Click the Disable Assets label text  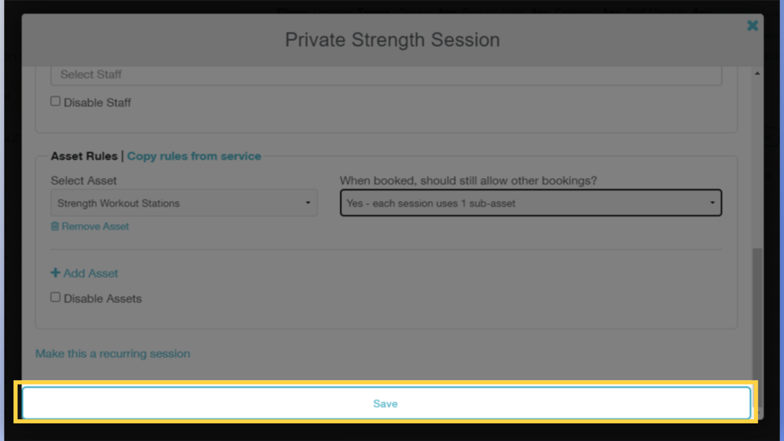(x=102, y=299)
